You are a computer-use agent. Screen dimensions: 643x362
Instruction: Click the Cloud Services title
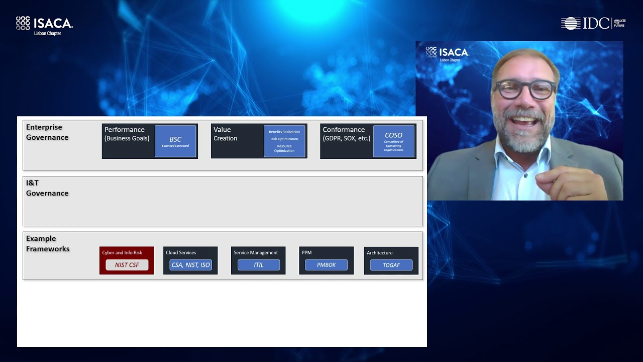pyautogui.click(x=181, y=253)
